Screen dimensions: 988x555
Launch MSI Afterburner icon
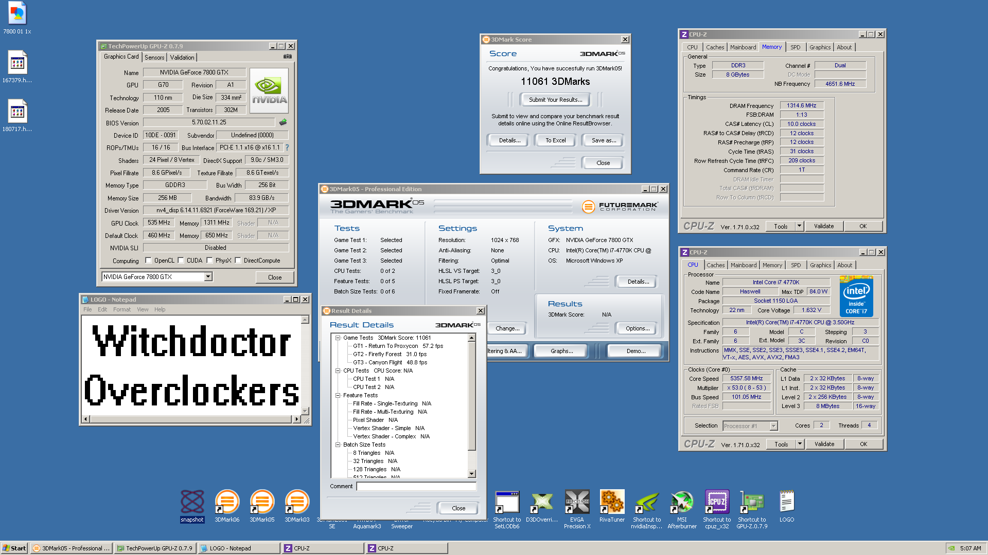(682, 509)
